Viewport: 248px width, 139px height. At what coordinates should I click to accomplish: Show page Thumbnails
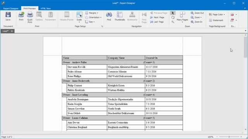(120, 16)
